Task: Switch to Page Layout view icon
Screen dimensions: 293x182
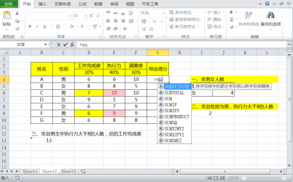Action: (216, 178)
